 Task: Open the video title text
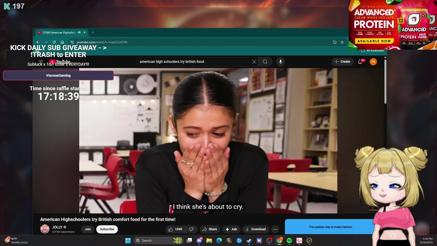coord(108,219)
